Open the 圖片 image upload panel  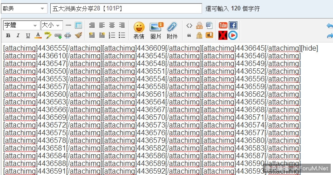point(156,30)
